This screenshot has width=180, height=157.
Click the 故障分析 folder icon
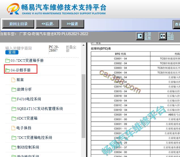[14, 89]
